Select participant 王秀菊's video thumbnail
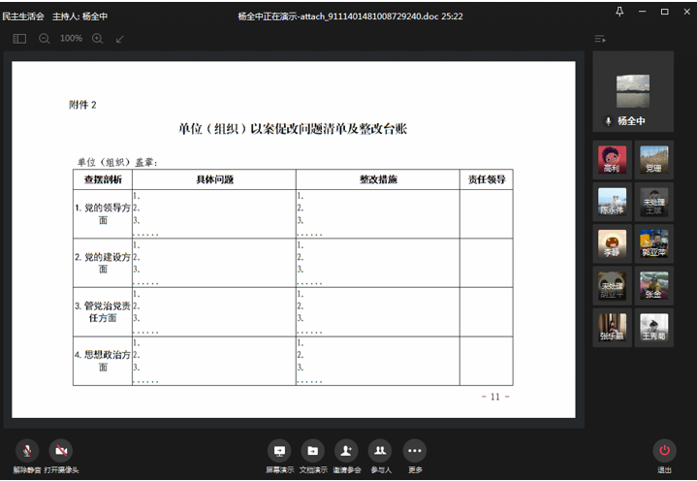 click(654, 327)
